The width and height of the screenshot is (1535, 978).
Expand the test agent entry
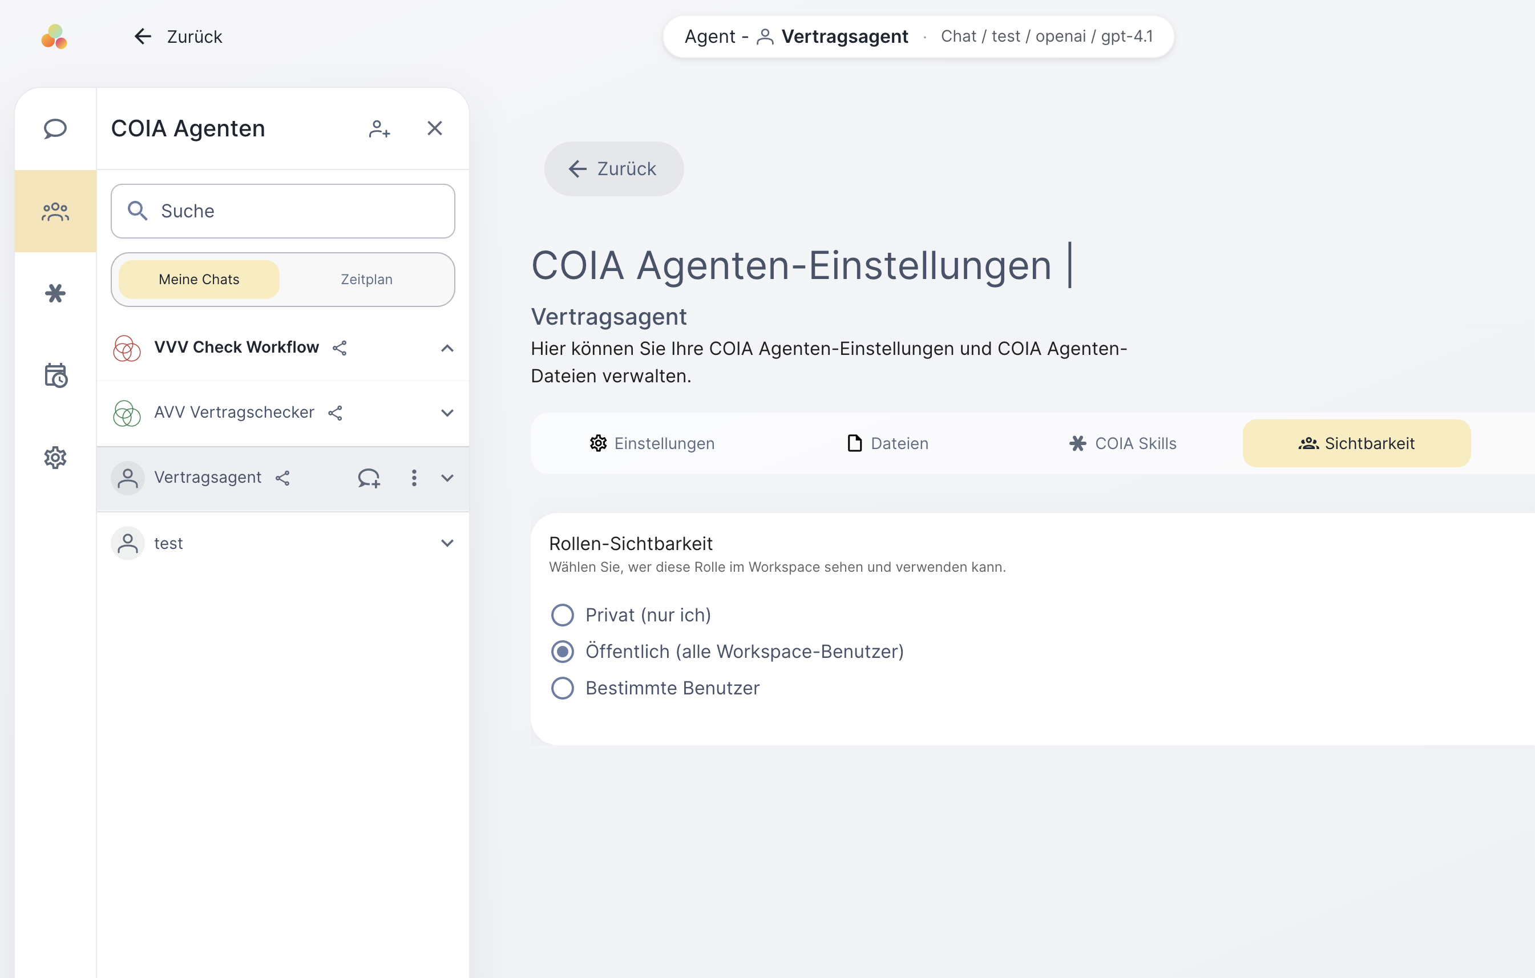tap(447, 543)
